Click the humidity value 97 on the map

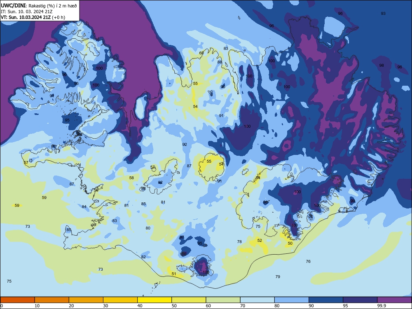click(182, 237)
